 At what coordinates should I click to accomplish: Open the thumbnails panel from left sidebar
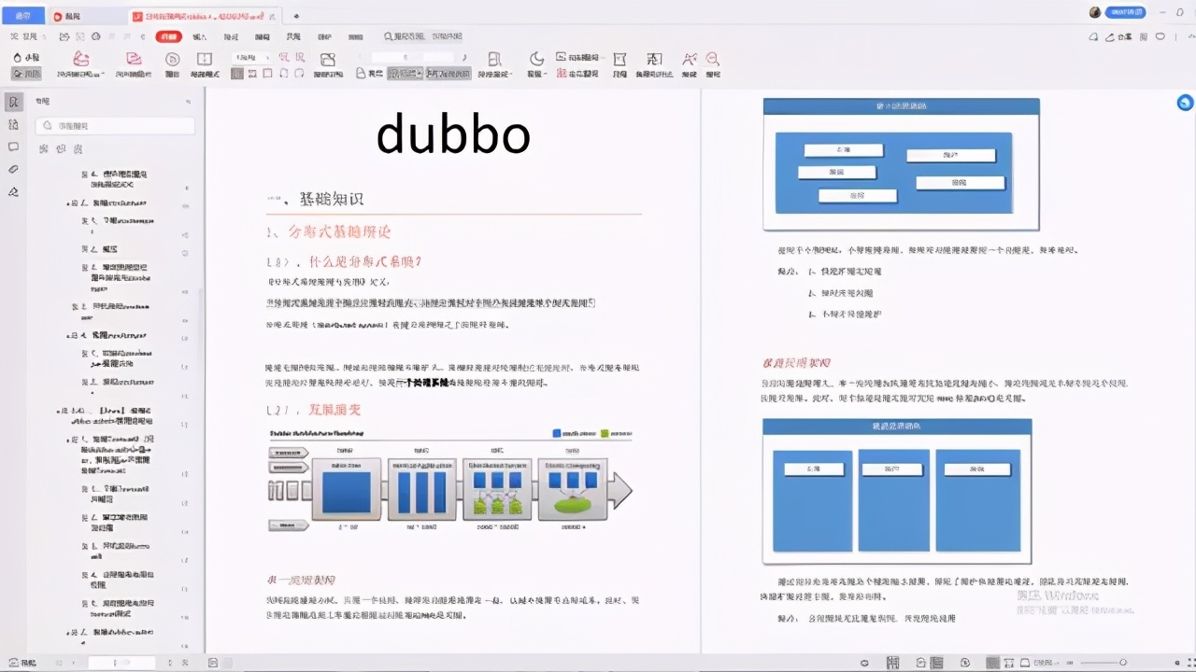click(13, 124)
